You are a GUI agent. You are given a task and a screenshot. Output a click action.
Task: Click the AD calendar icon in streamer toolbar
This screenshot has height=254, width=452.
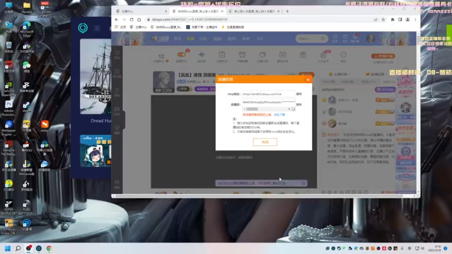(282, 55)
